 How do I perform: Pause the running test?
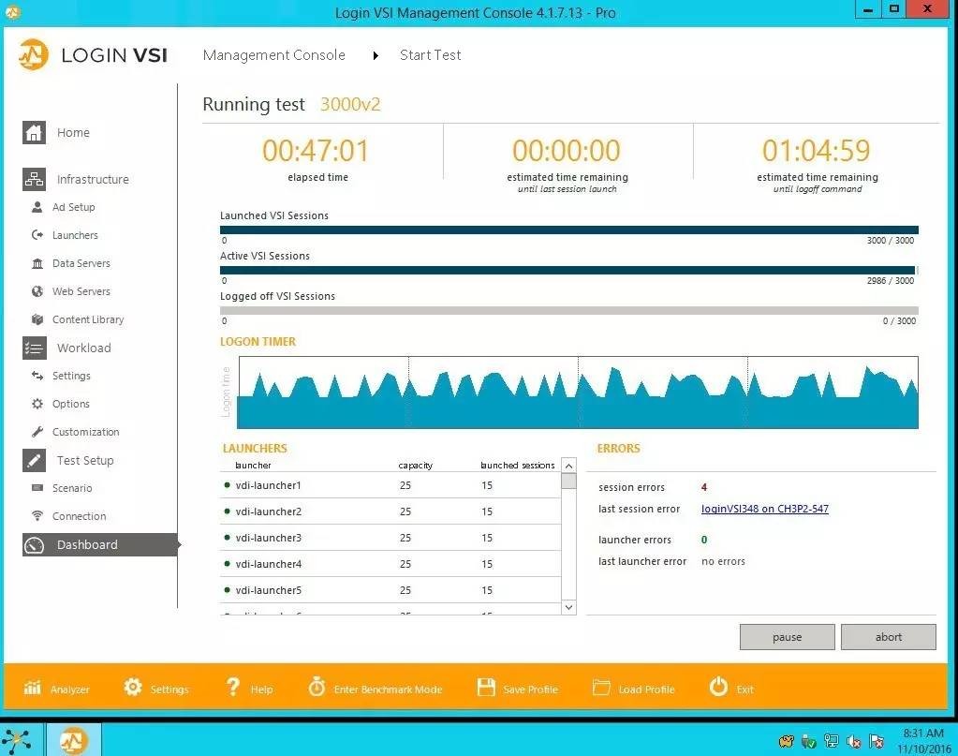click(787, 637)
